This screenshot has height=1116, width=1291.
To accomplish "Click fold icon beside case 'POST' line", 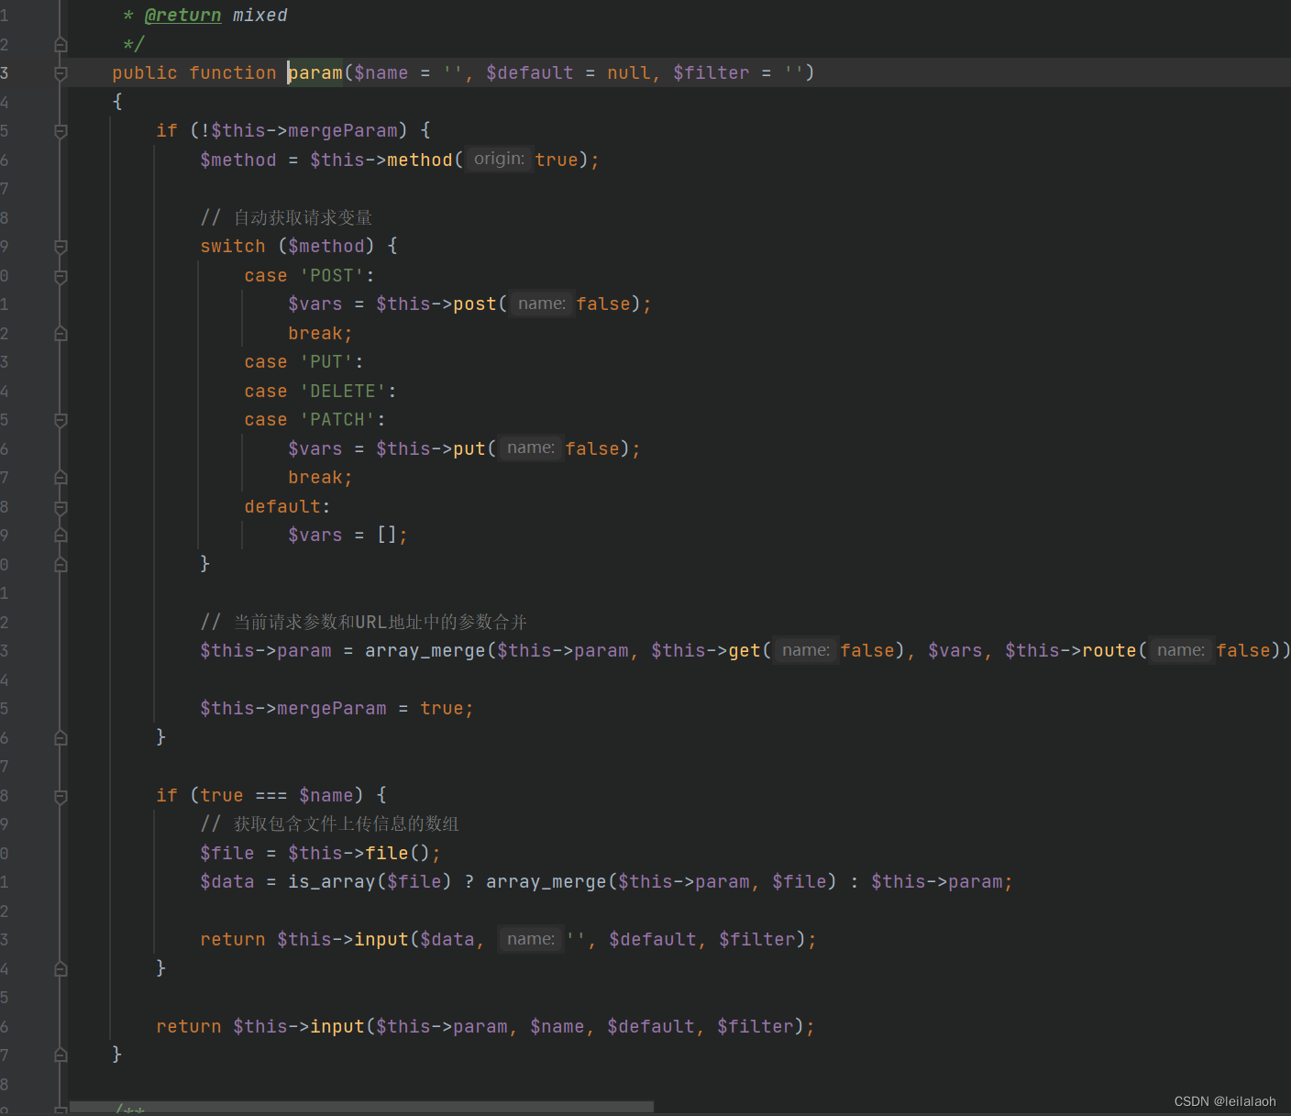I will click(x=61, y=275).
